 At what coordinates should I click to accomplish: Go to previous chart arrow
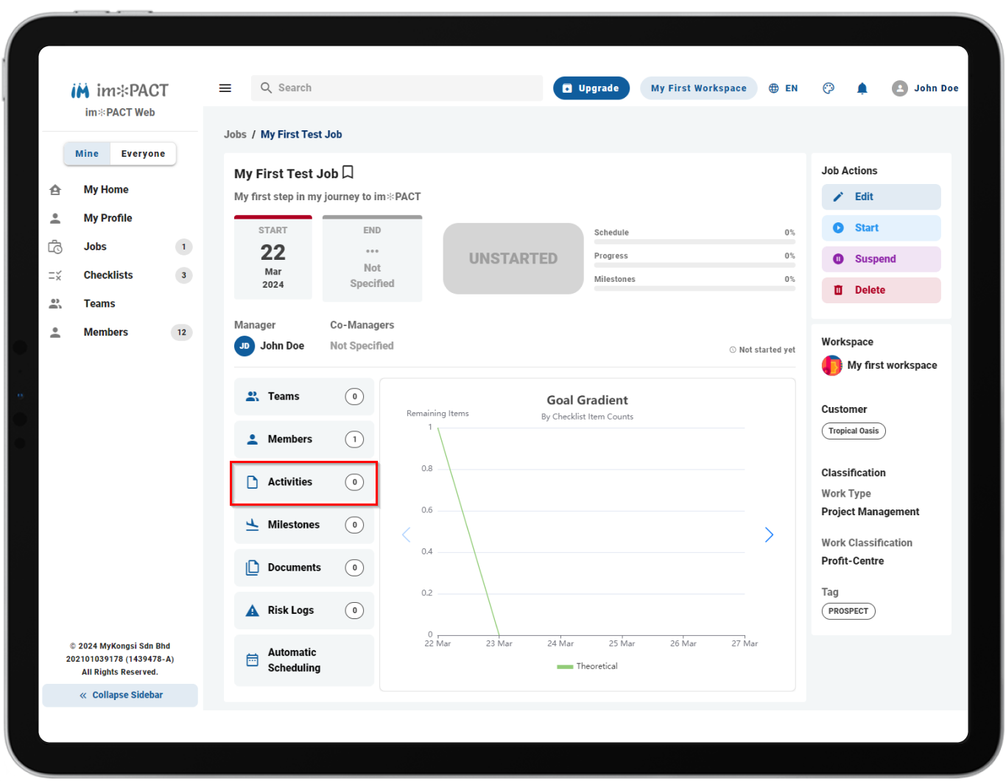pos(406,535)
